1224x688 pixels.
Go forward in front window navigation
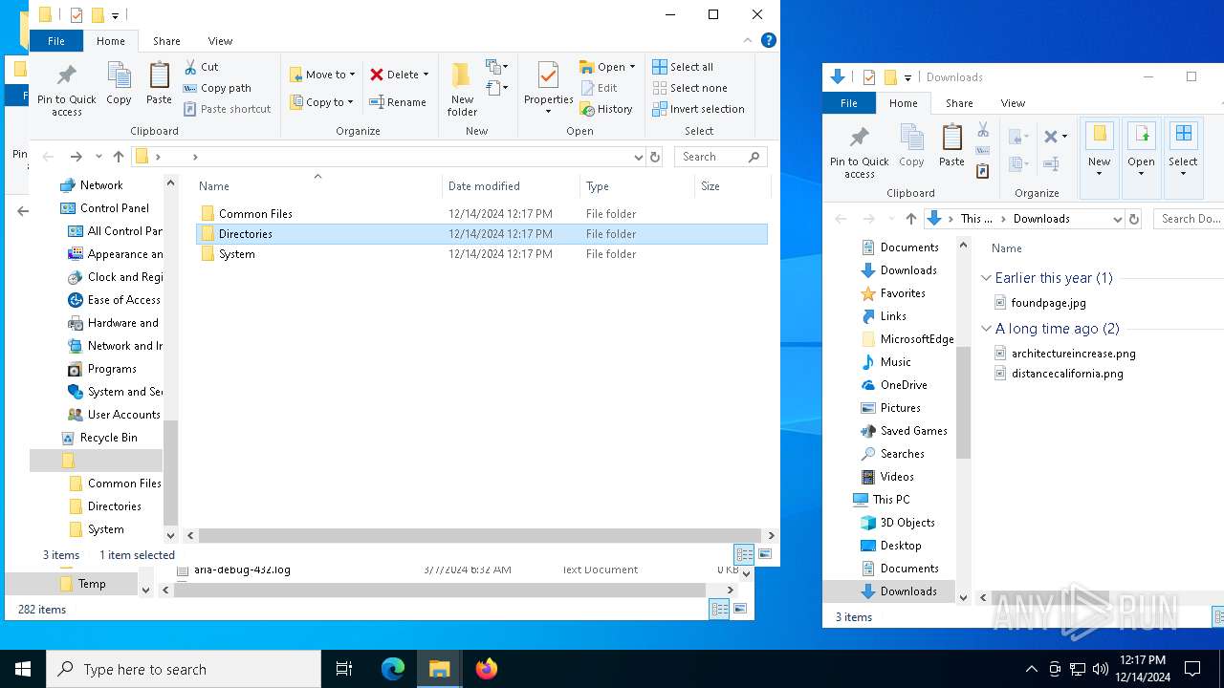click(x=76, y=157)
